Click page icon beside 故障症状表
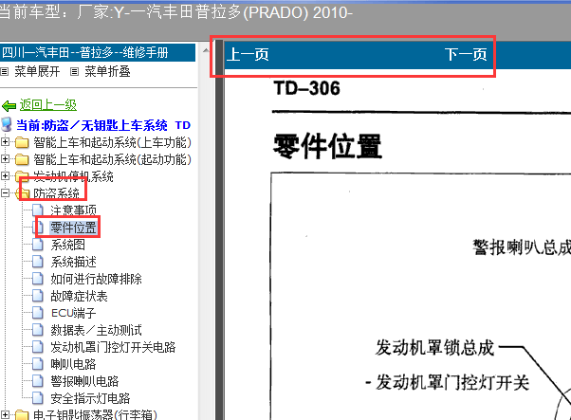571x420 pixels. click(x=38, y=296)
